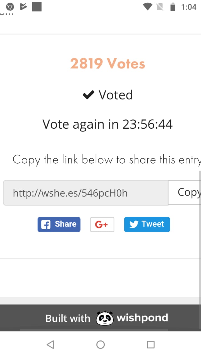The width and height of the screenshot is (201, 358).
Task: Tap the Wi-Fi signal status icon
Action: pyautogui.click(x=147, y=7)
